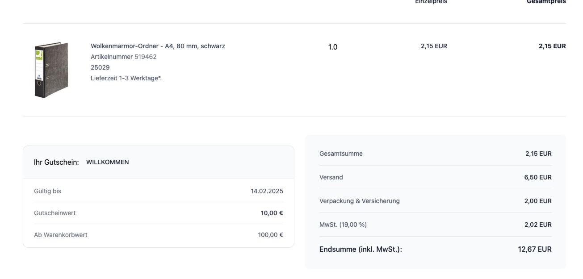This screenshot has width=583, height=279.
Task: Click the VAT amount 2,02 EUR
Action: coord(537,225)
